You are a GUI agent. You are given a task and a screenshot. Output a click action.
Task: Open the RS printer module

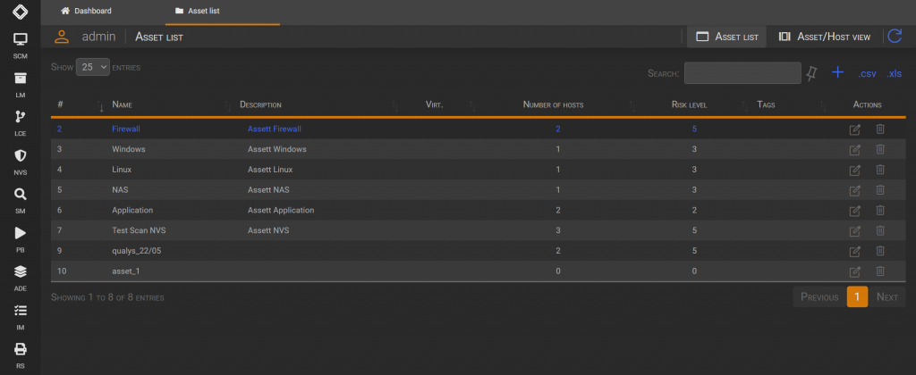coord(21,355)
